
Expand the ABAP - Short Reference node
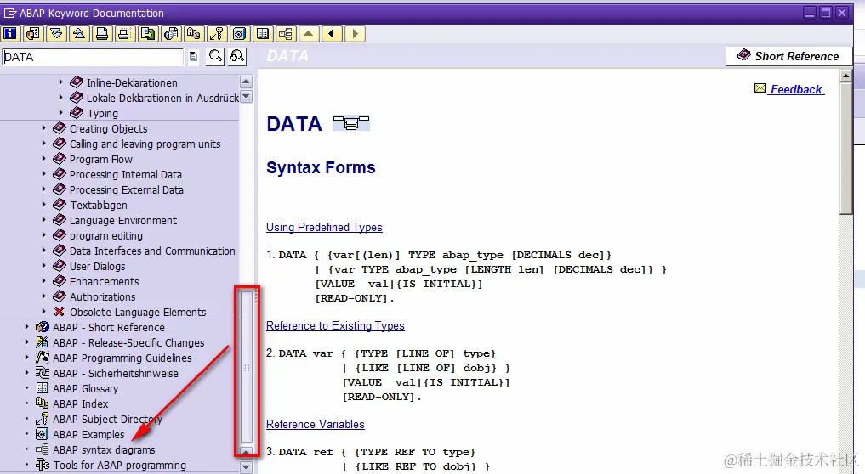coord(26,327)
